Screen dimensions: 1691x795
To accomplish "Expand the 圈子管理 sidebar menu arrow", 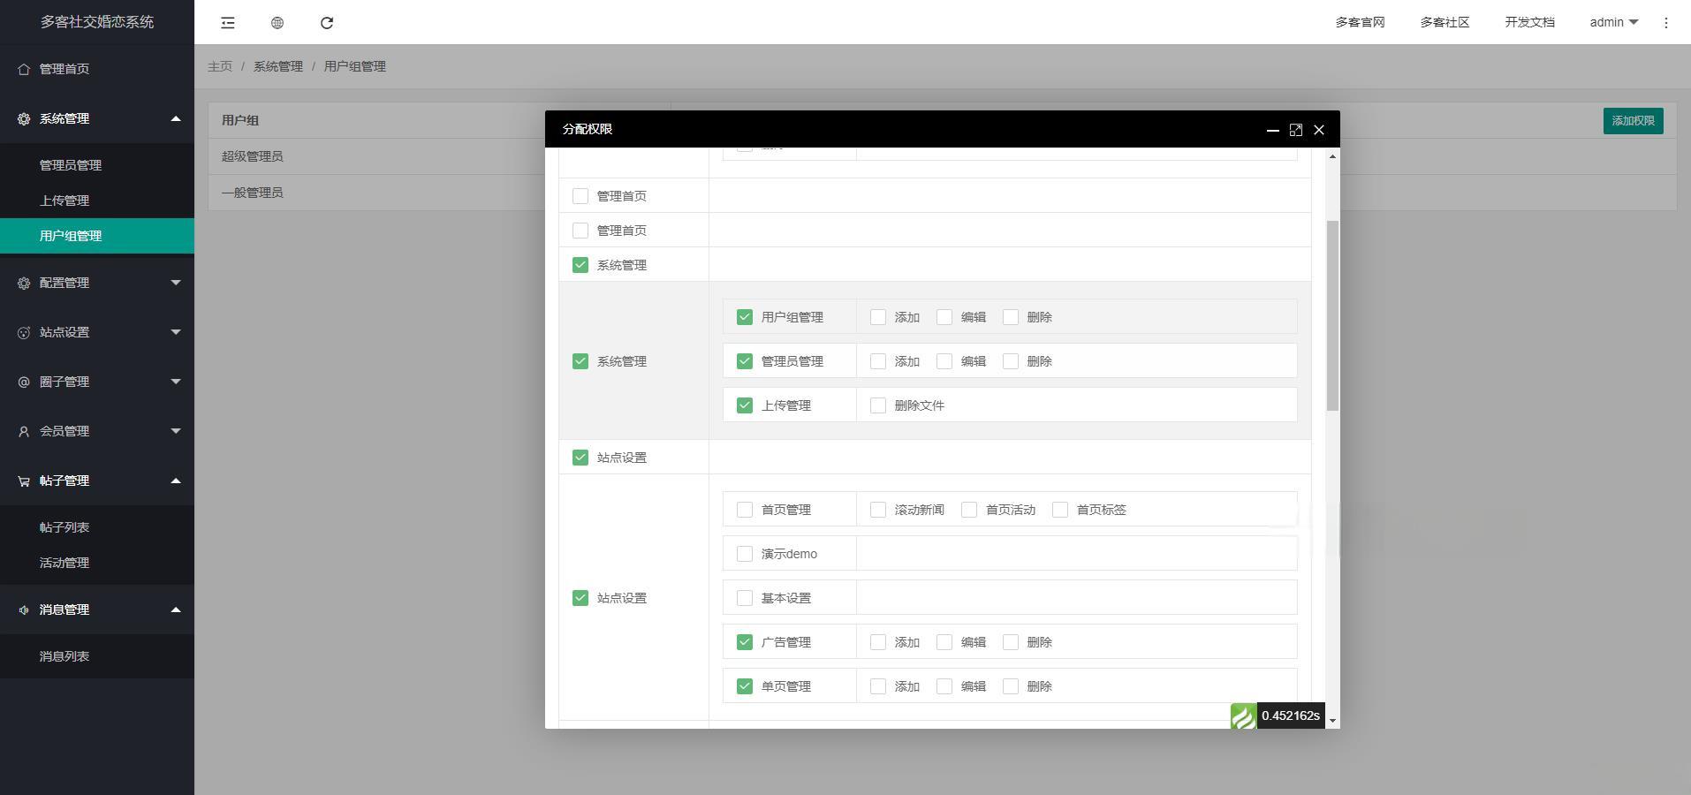I will coord(176,382).
